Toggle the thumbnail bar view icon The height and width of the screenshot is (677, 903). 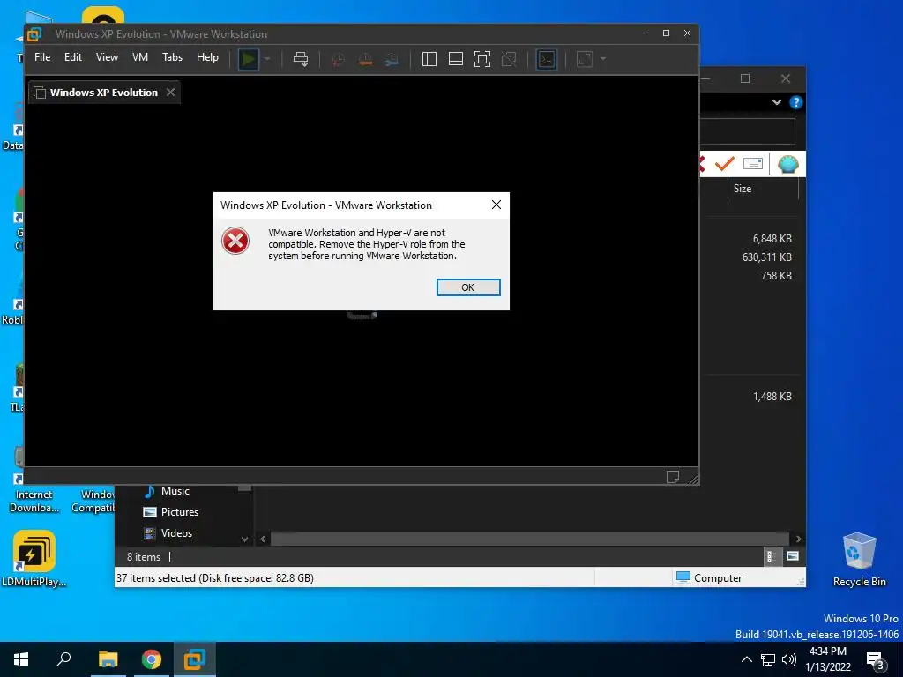(456, 59)
